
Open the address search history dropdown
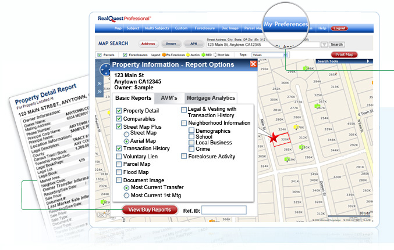click(324, 45)
